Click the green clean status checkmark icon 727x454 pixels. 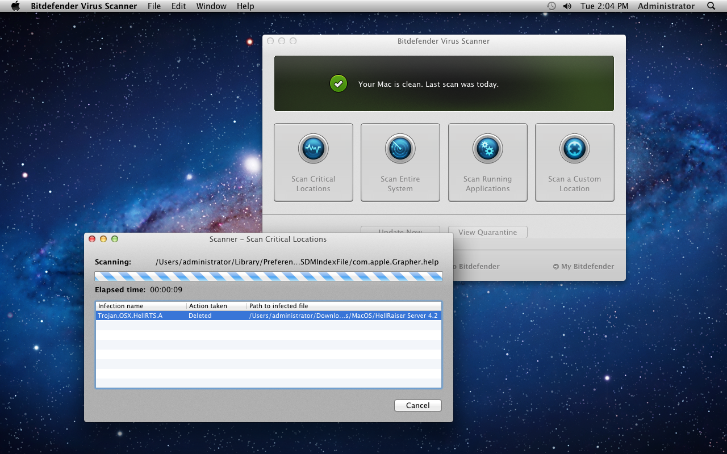339,84
